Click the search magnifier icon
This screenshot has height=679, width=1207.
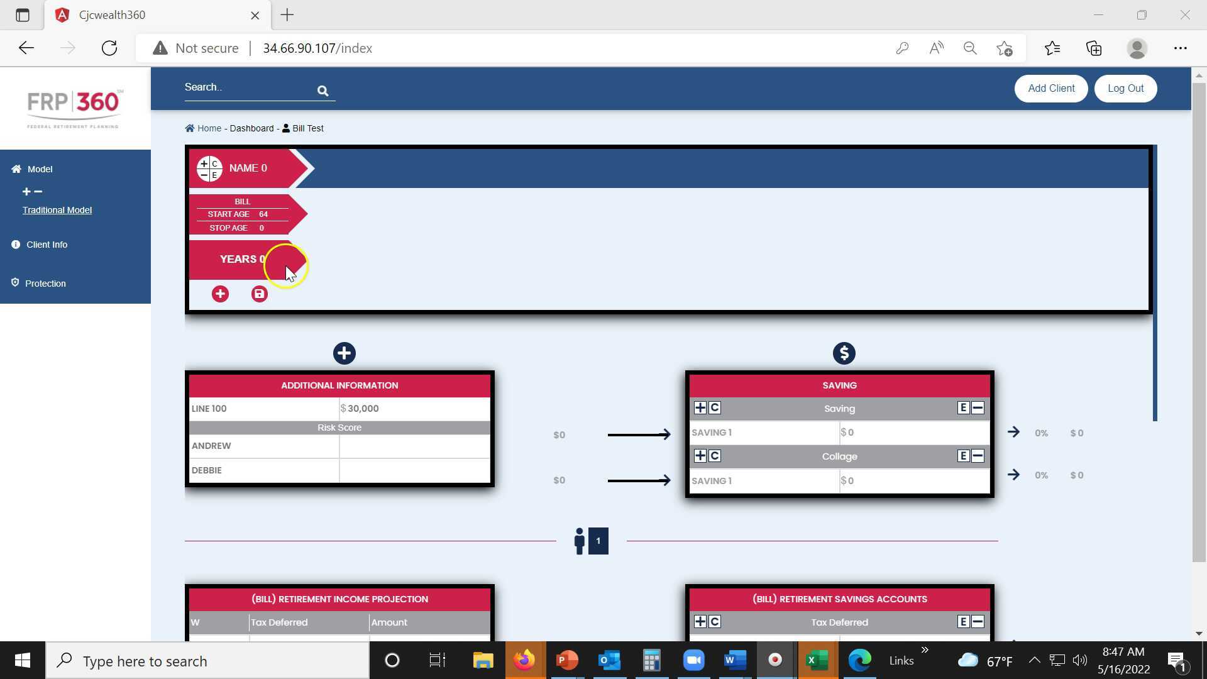[322, 91]
